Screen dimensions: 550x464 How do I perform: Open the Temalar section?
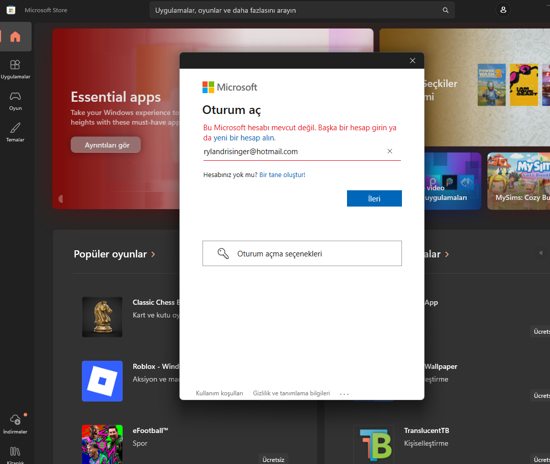(x=15, y=132)
